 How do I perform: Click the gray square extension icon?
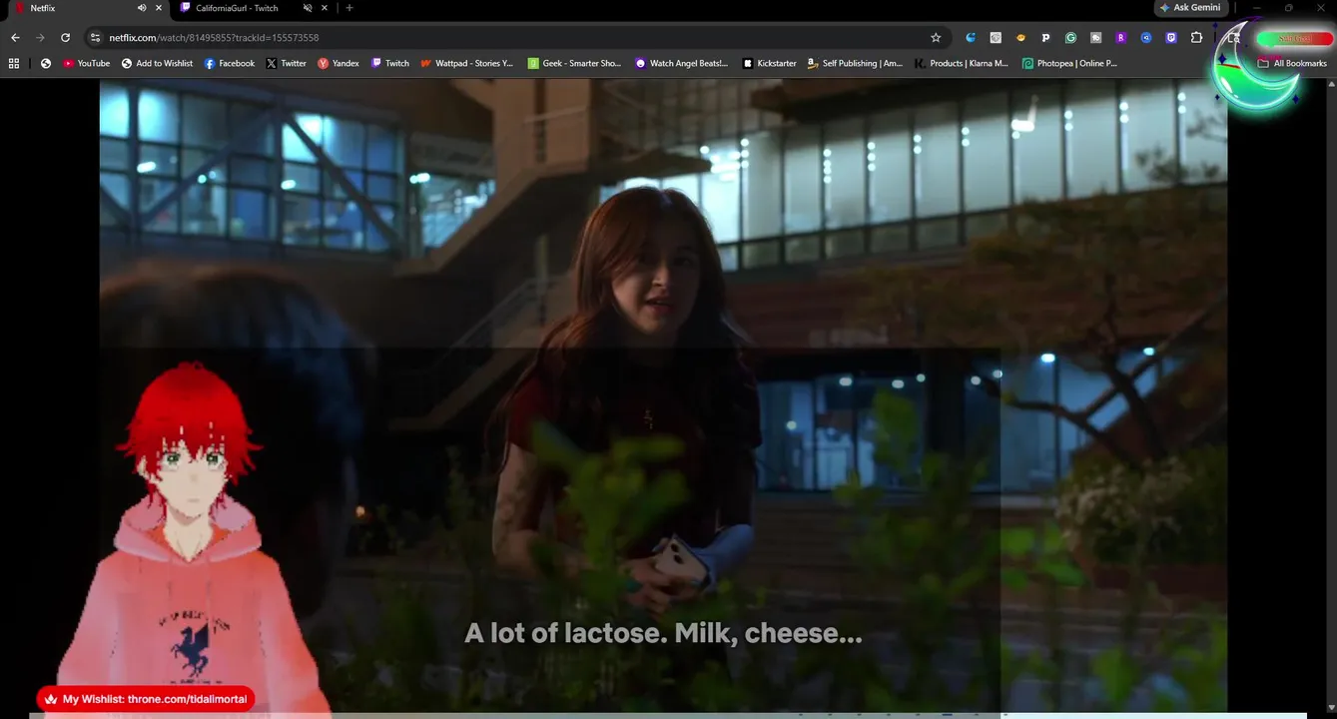996,38
